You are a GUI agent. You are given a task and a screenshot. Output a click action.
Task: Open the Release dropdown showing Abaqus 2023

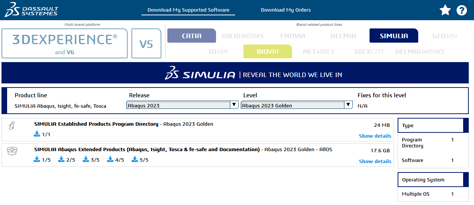tap(182, 105)
